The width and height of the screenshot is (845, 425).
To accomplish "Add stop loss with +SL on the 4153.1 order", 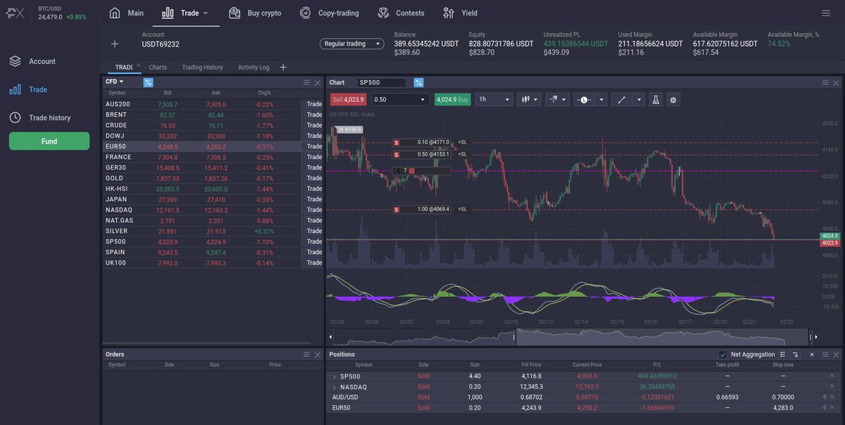I will pyautogui.click(x=462, y=154).
